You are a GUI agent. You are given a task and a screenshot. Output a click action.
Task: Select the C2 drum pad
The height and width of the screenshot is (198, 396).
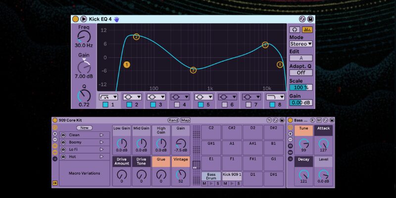click(211, 128)
